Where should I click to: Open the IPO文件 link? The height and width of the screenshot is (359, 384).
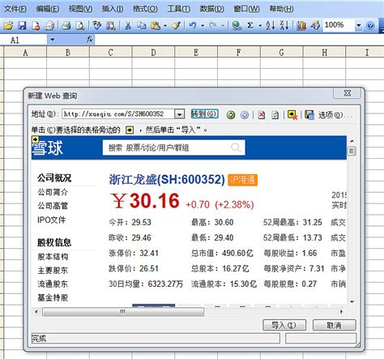(x=52, y=220)
